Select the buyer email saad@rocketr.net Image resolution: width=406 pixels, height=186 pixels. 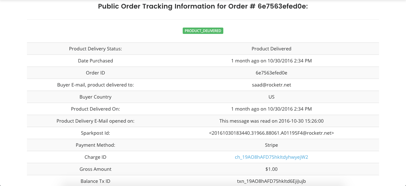271,85
